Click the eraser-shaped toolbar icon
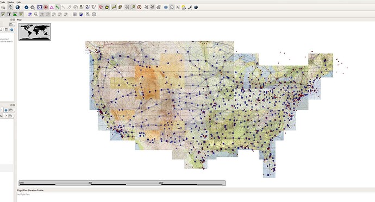 click(x=70, y=8)
